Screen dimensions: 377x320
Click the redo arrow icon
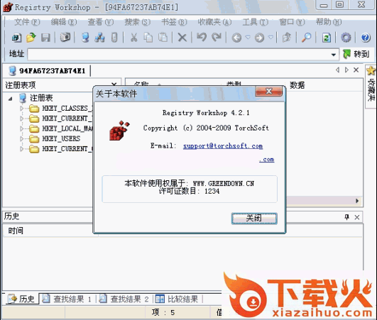point(217,38)
